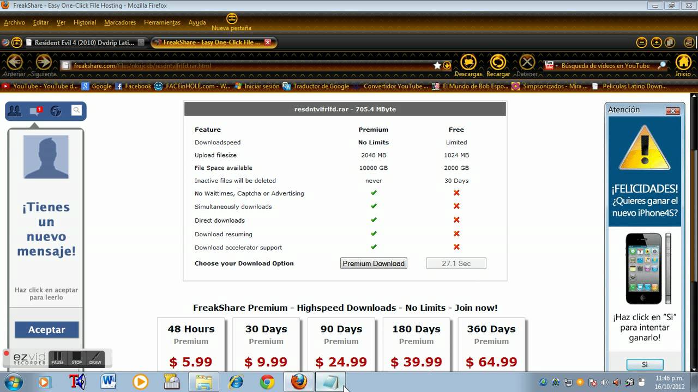Click the Si button in the ad
Screen dimensions: 698x392
645,365
